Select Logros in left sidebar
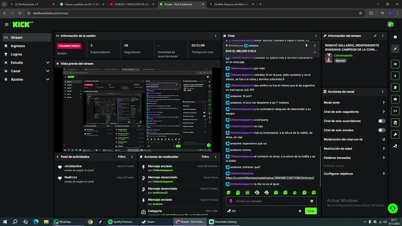 pyautogui.click(x=27, y=54)
